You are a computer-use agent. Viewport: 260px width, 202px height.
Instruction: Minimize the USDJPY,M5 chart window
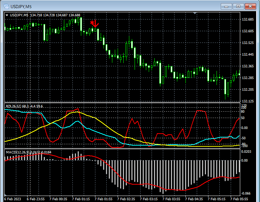click(226, 6)
